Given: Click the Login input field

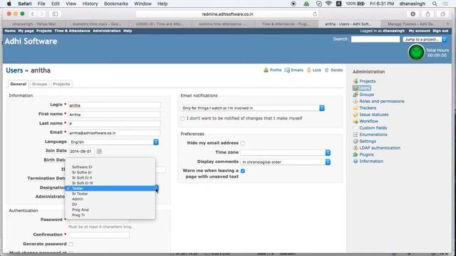Looking at the screenshot, I should (x=115, y=105).
